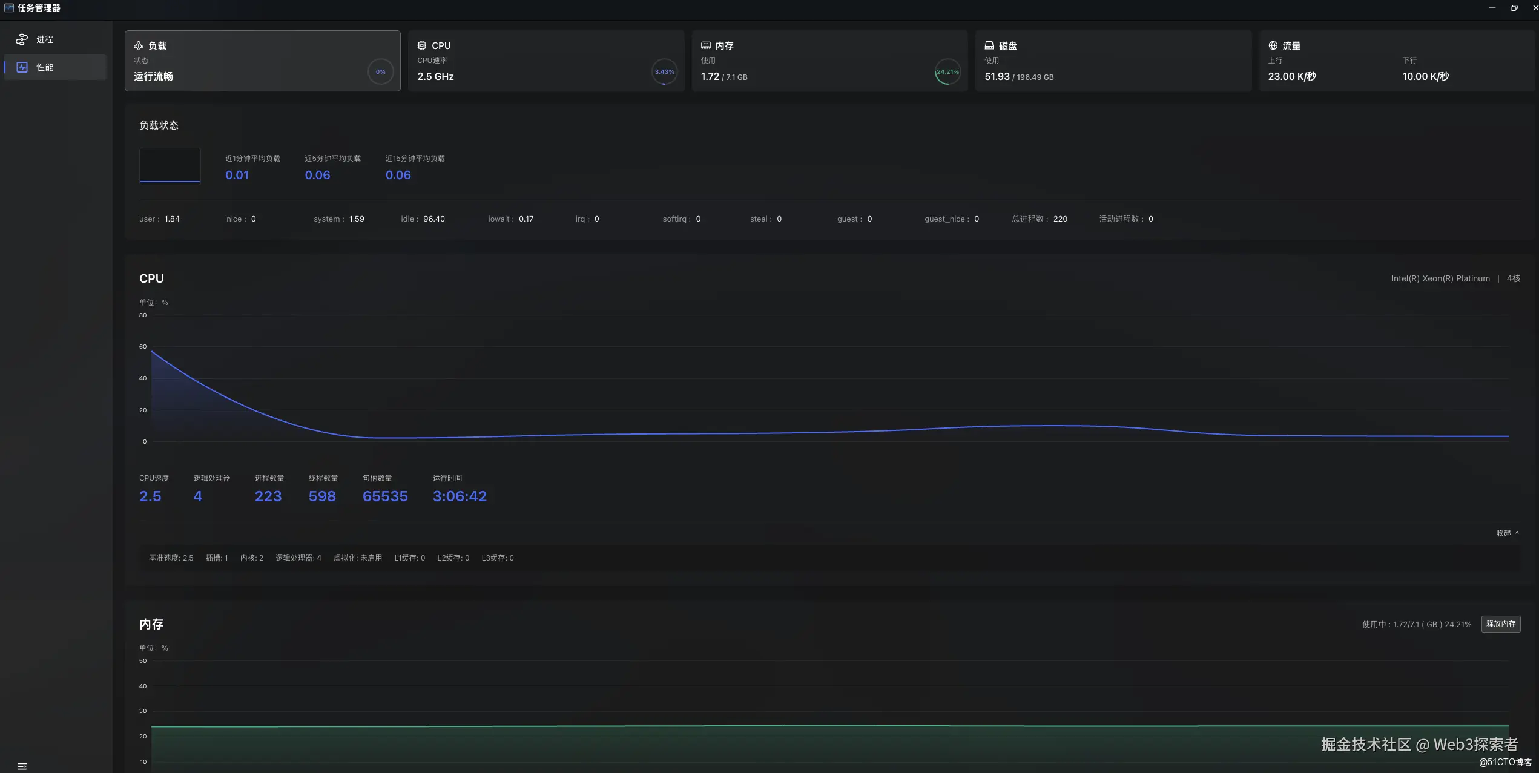Click the task manager app icon in the title bar
This screenshot has height=773, width=1539.
point(8,8)
